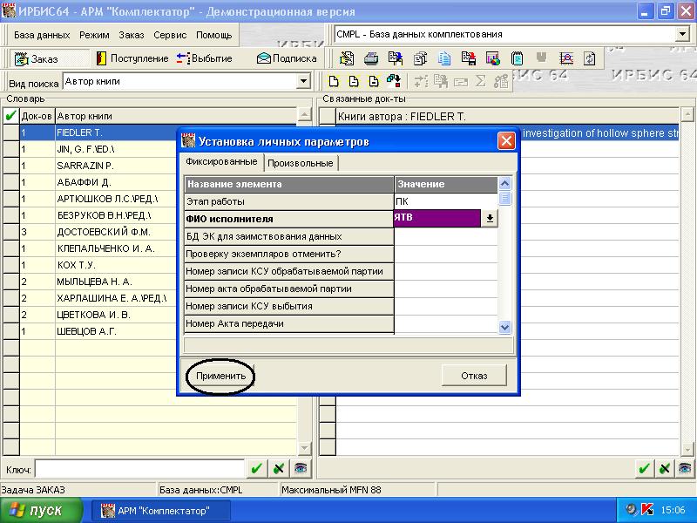Switch to Выбытие mode
697x523 pixels.
point(204,58)
